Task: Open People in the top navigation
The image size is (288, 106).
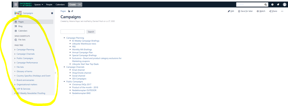Action: point(49,5)
